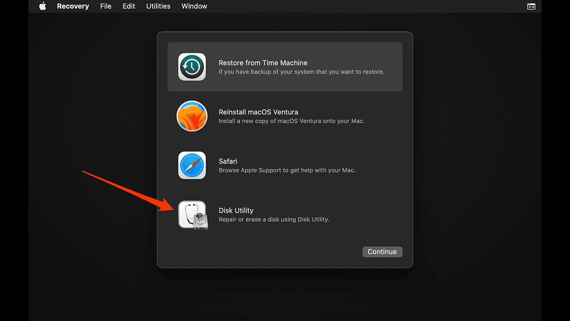
Task: Click the Reinstall macOS Ventura label
Action: pyautogui.click(x=258, y=112)
